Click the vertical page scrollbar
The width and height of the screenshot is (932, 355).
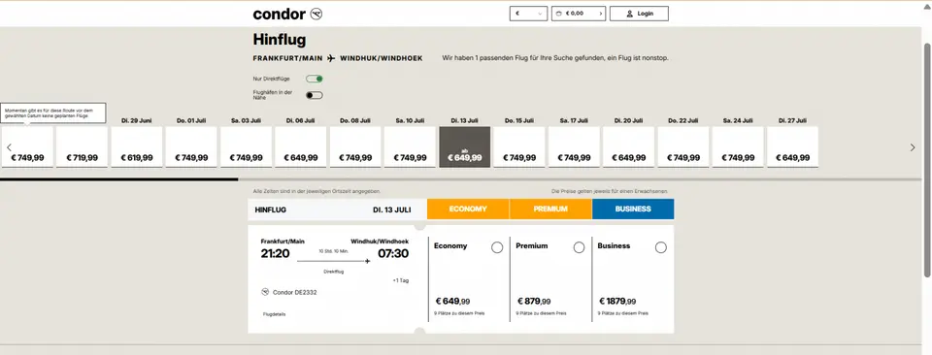[927, 159]
